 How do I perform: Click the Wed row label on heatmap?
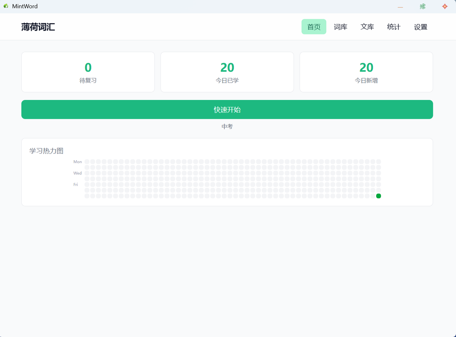coord(78,173)
